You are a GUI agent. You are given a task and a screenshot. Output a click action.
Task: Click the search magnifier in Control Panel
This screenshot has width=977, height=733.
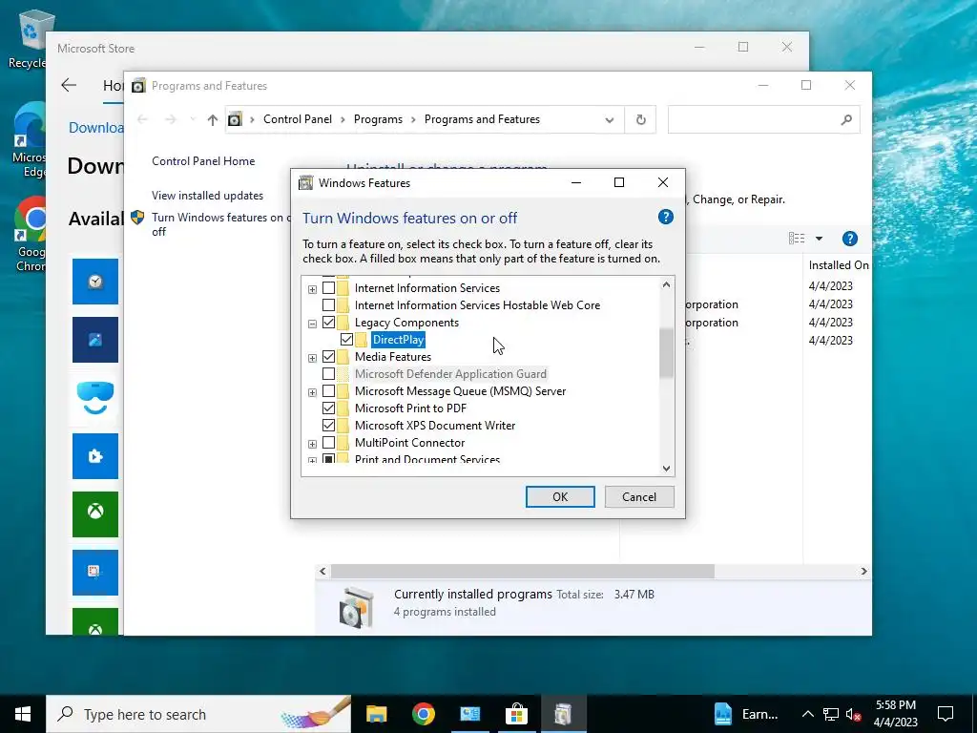(x=846, y=119)
